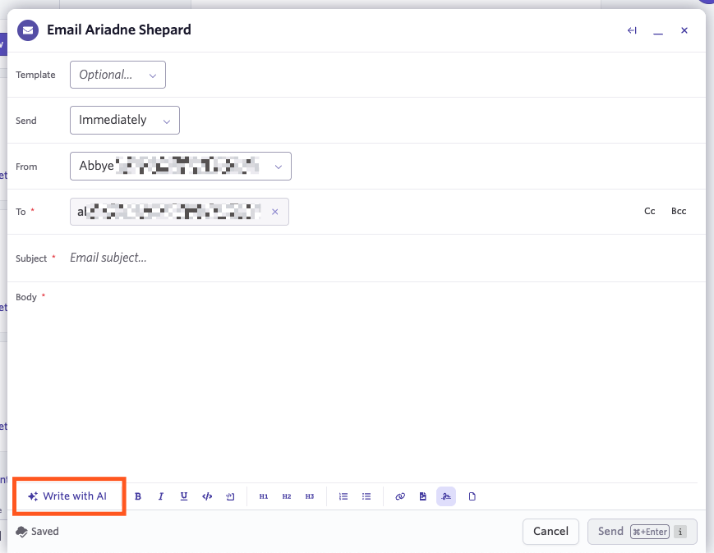Insert code block with the code icon
The image size is (714, 553).
[207, 496]
